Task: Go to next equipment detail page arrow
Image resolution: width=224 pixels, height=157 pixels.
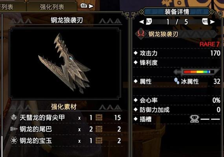Action: point(213,22)
